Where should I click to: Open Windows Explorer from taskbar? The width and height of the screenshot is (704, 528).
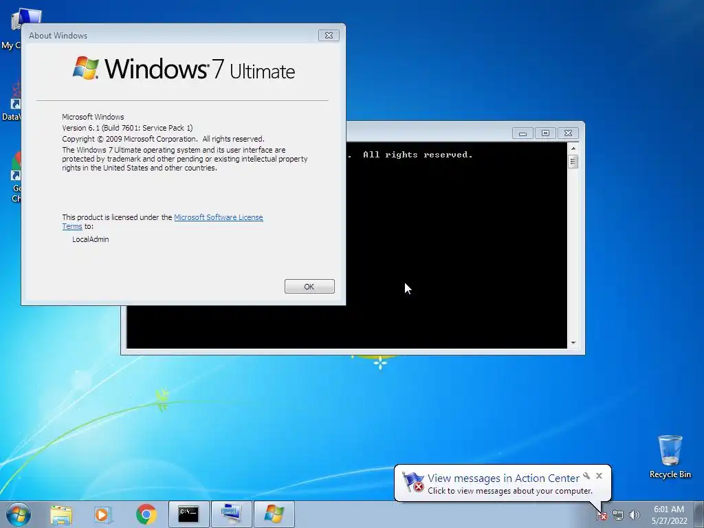click(x=61, y=514)
